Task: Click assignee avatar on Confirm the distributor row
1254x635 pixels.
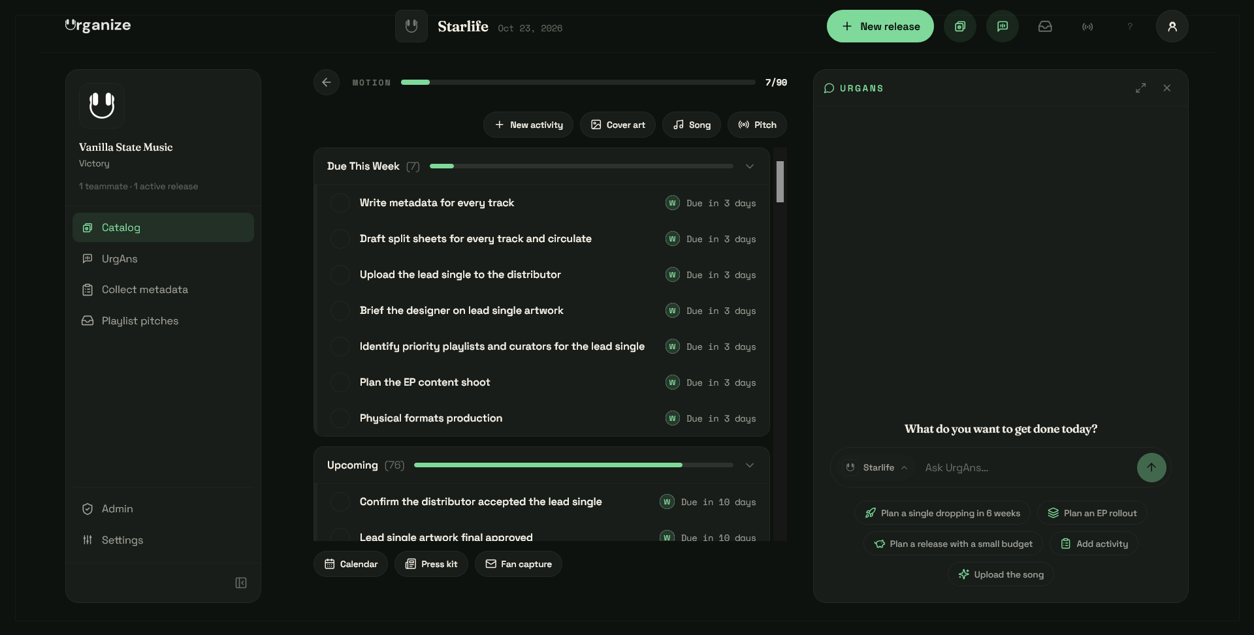Action: (667, 502)
